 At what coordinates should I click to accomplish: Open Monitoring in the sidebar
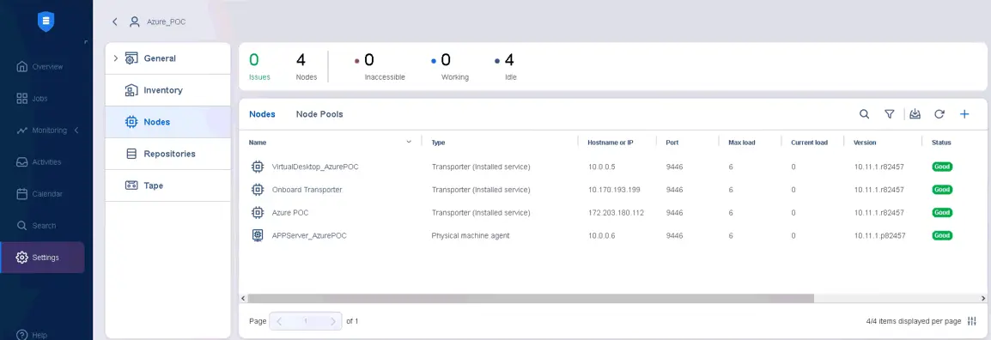(42, 131)
